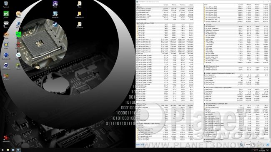Open the Windows Start menu
Viewport: 271px width, 152px height.
[3, 150]
